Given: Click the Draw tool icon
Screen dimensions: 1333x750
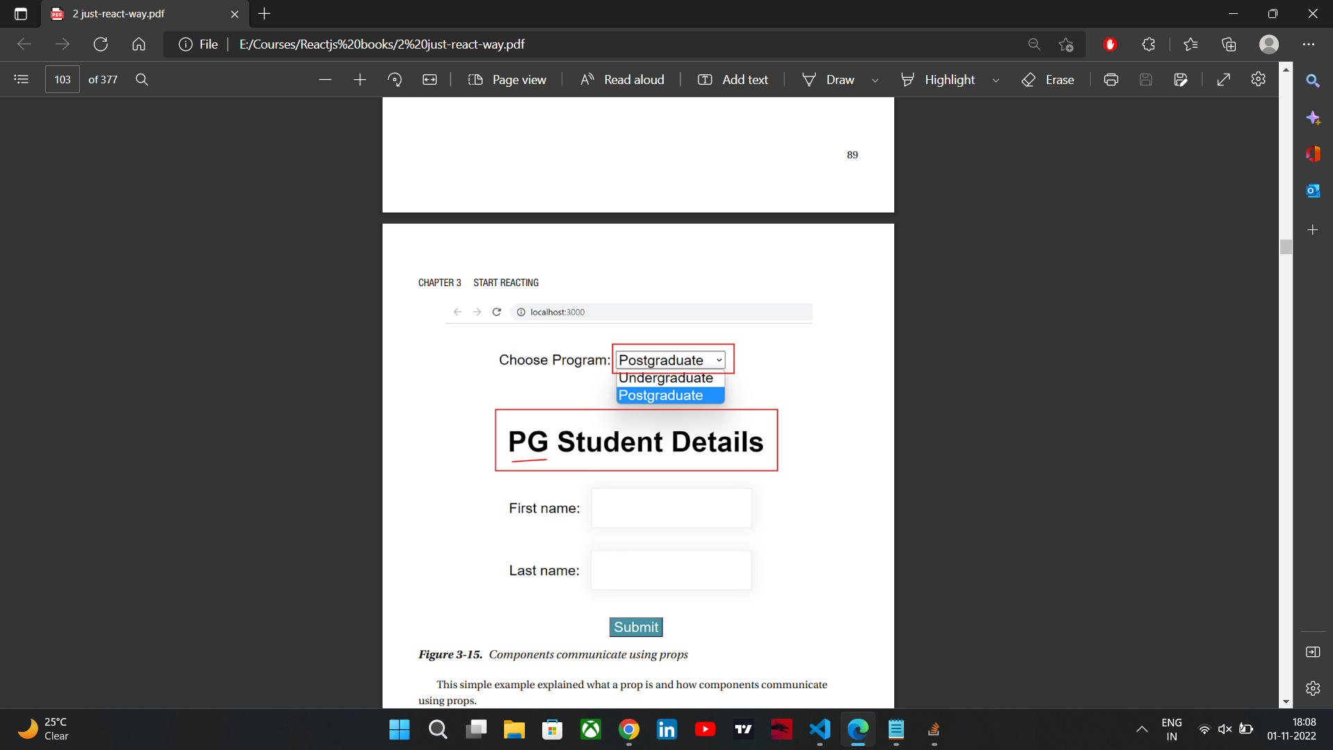Looking at the screenshot, I should click(807, 78).
